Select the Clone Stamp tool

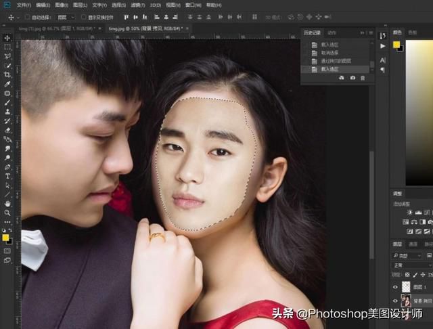click(x=7, y=112)
